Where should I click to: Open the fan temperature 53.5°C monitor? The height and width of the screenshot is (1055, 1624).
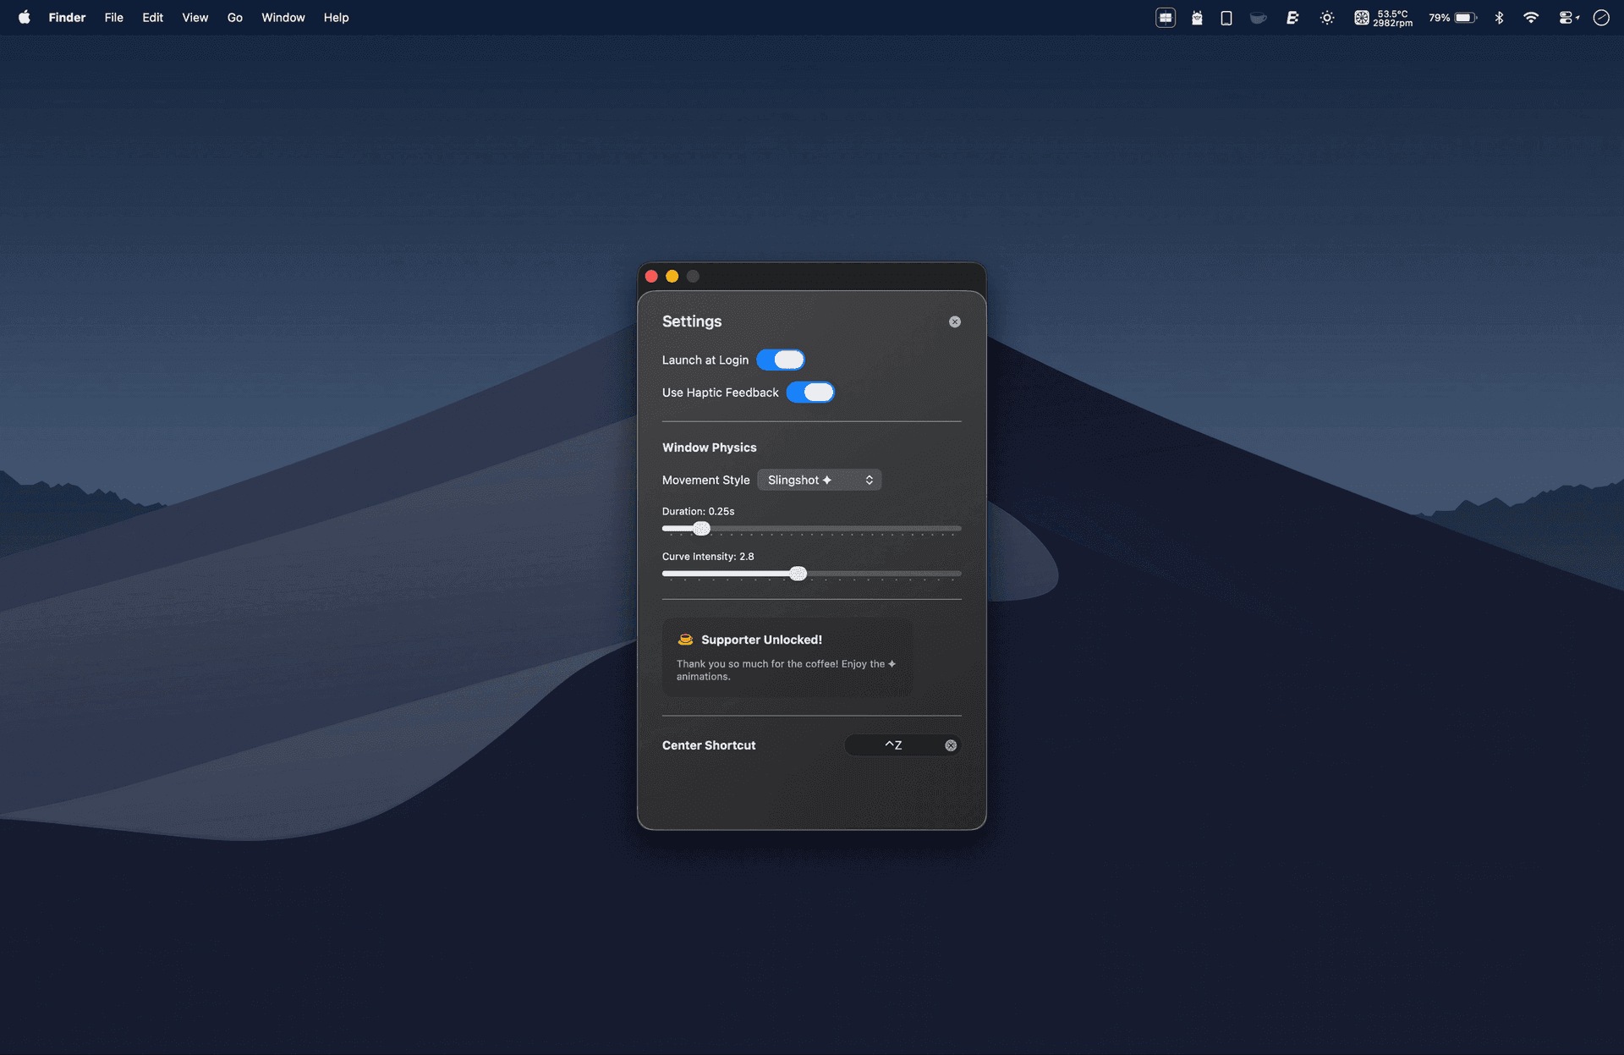point(1383,18)
